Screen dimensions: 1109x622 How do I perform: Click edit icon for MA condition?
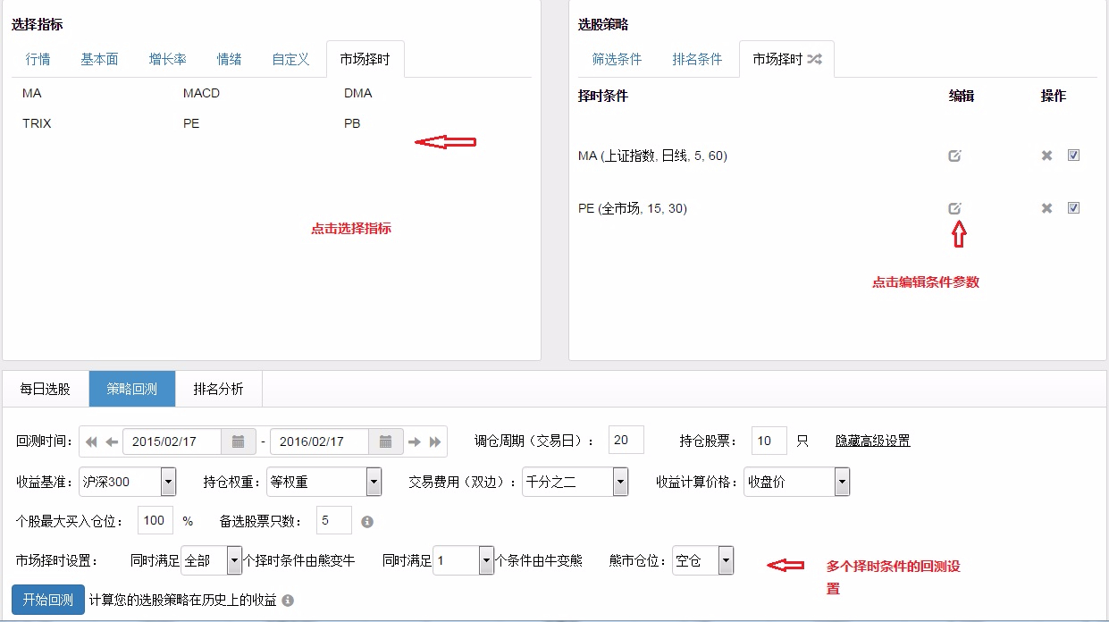[x=954, y=155]
